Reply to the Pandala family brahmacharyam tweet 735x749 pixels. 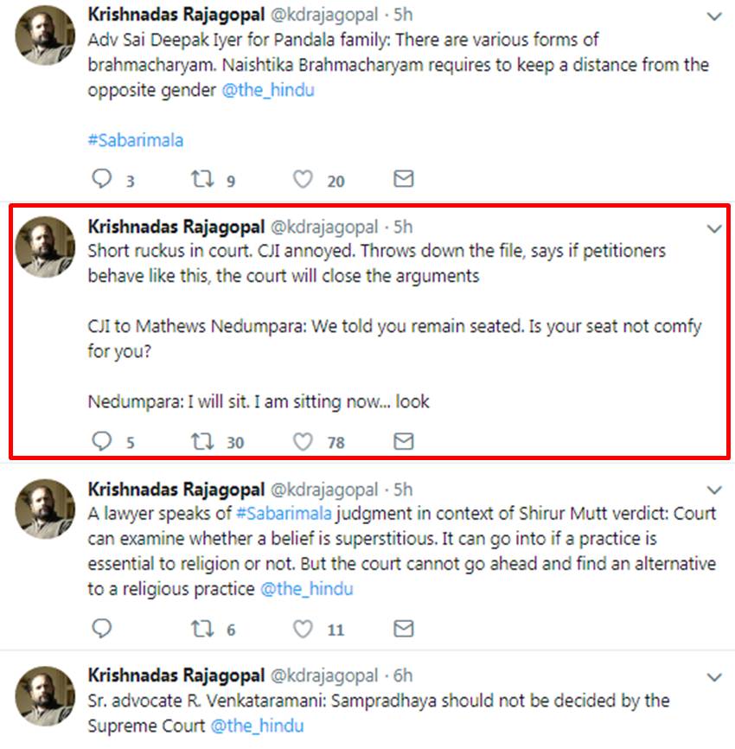tap(102, 179)
